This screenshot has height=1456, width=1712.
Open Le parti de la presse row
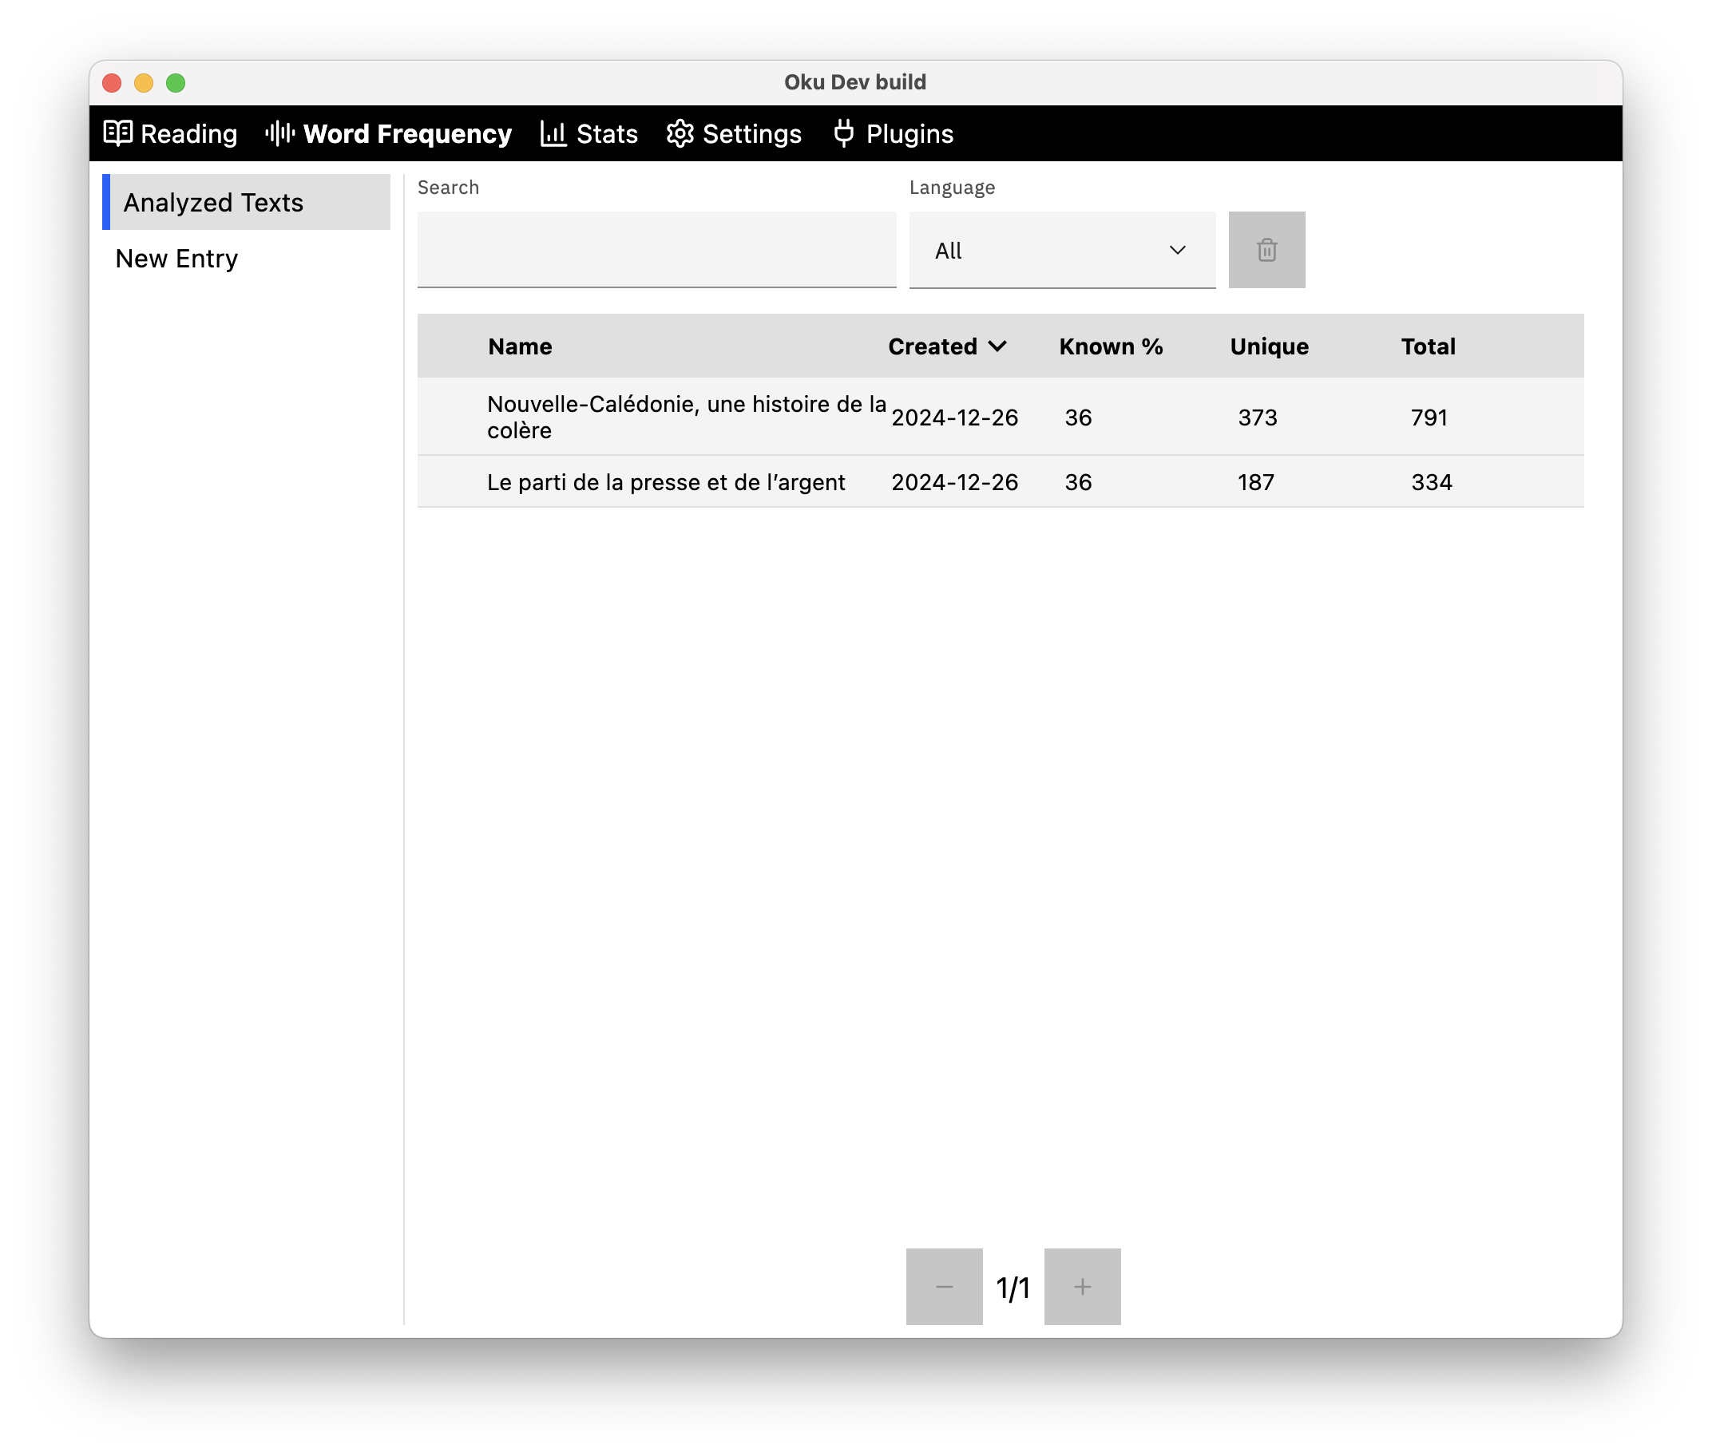(x=665, y=482)
